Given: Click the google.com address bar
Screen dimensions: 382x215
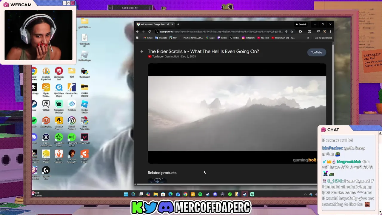Looking at the screenshot, I should click(x=221, y=32).
